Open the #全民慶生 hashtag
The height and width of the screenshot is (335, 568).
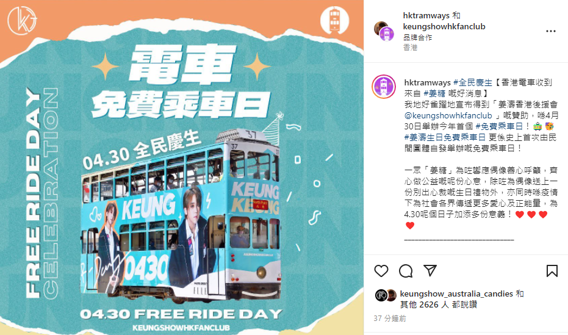pyautogui.click(x=473, y=82)
